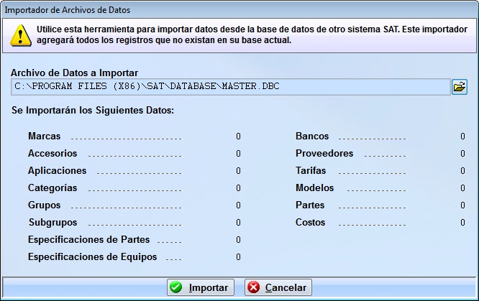479x301 pixels.
Task: Click the Categorías entry
Action: pos(53,187)
